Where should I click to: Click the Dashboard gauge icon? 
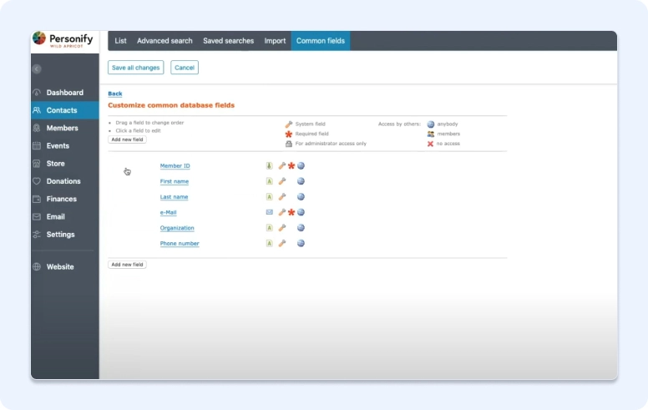[37, 93]
